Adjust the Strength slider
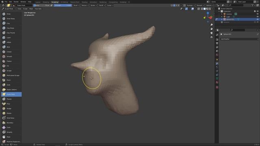This screenshot has width=260, height=146. point(63,5)
